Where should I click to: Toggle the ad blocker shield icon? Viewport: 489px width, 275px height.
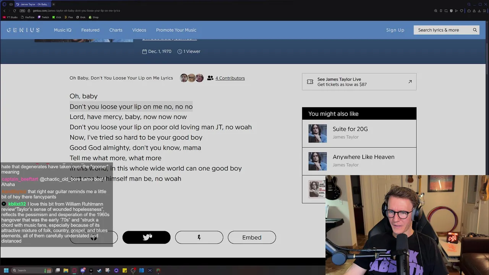[451, 11]
